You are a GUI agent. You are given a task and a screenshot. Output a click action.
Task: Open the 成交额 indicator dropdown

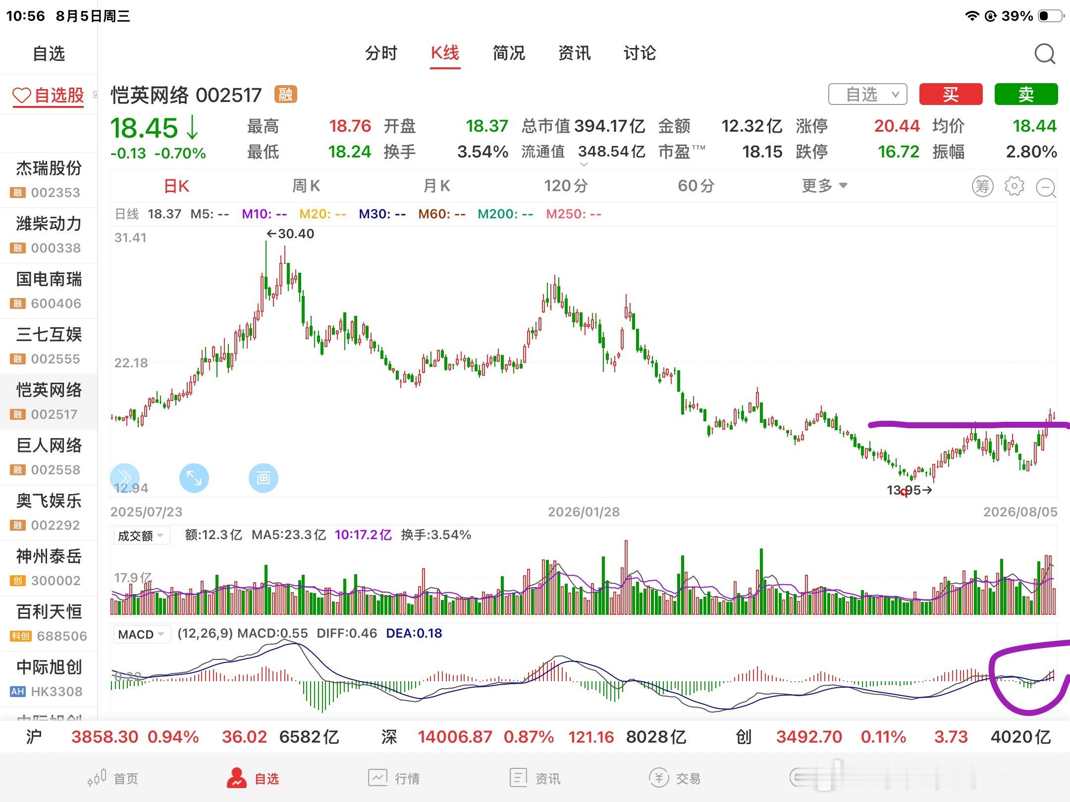[x=141, y=536]
